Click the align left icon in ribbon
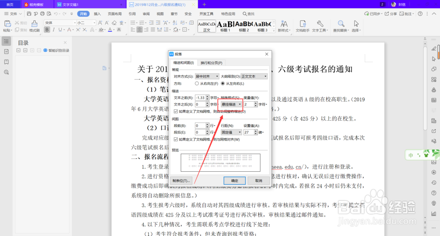This screenshot has height=236, width=440. click(x=133, y=29)
